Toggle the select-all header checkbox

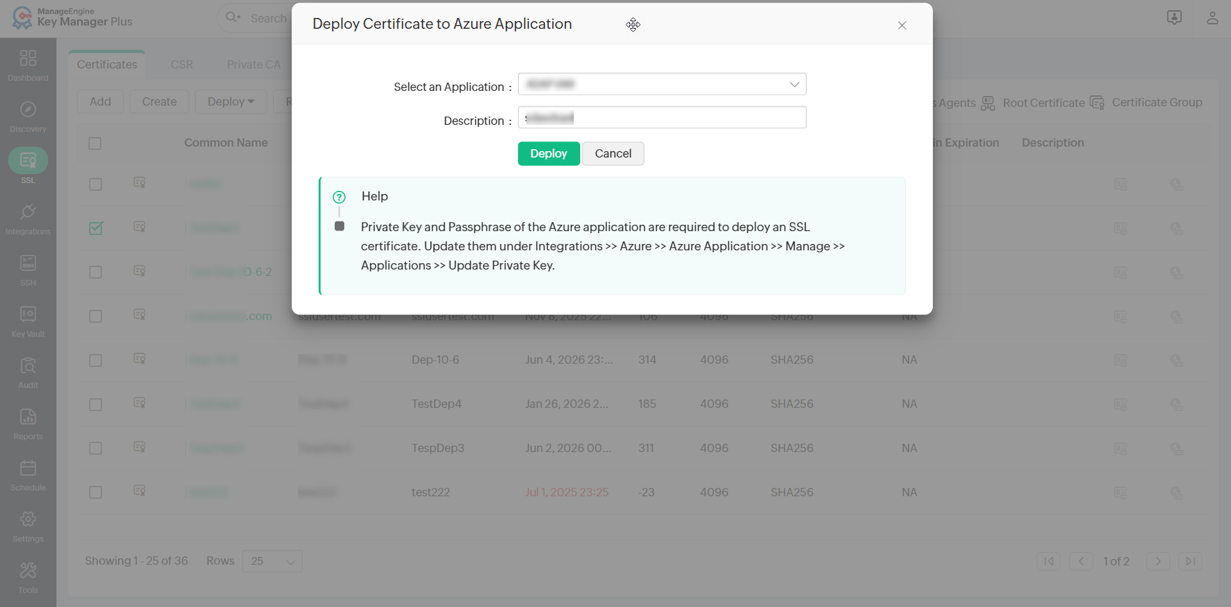95,143
